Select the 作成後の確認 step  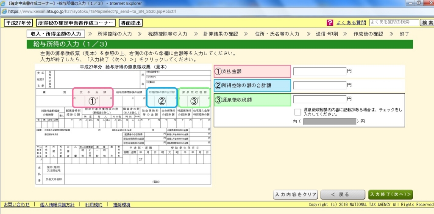tap(368, 34)
